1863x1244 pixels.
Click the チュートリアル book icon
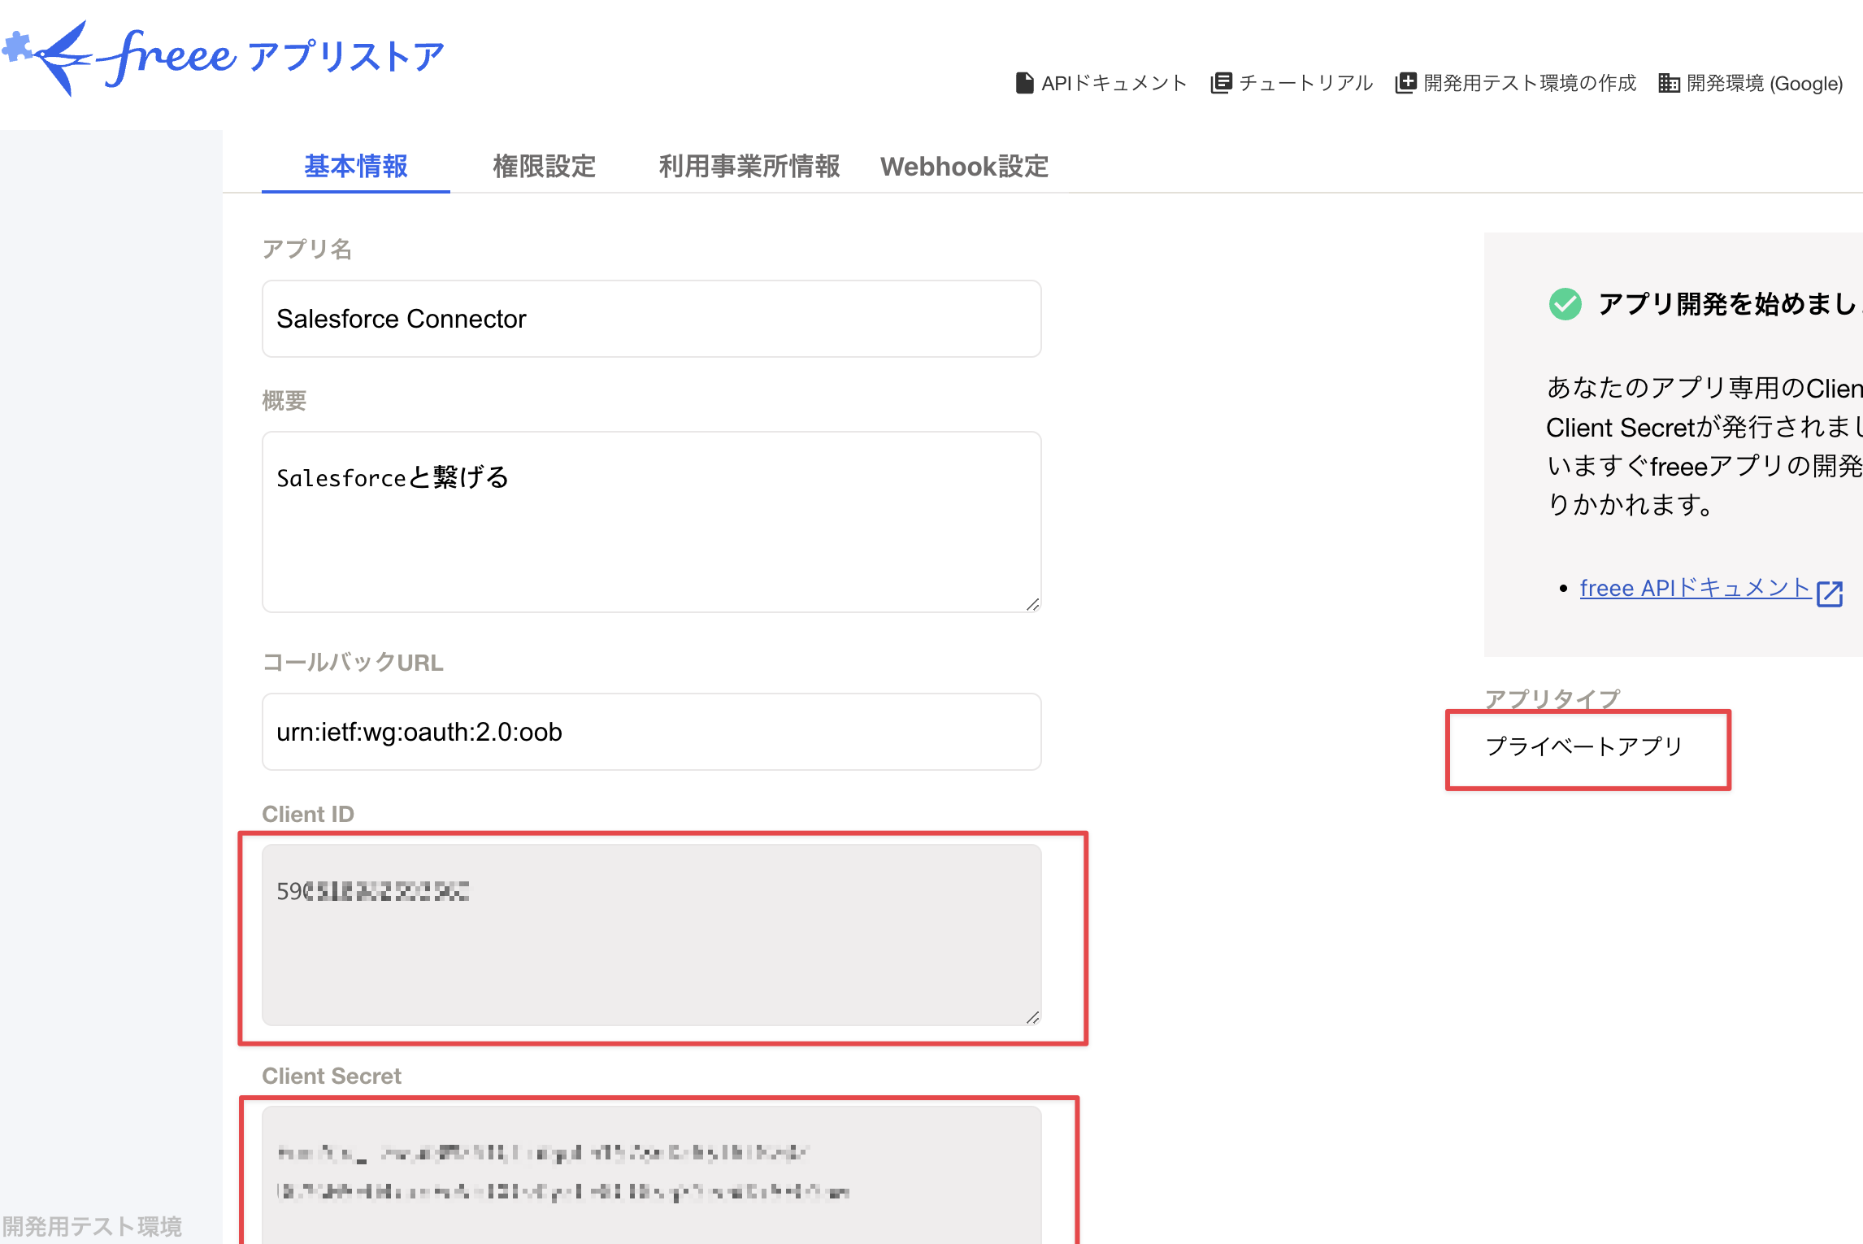(x=1221, y=83)
